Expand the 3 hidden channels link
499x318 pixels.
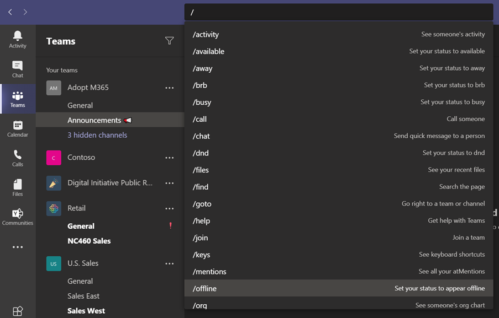pyautogui.click(x=97, y=135)
